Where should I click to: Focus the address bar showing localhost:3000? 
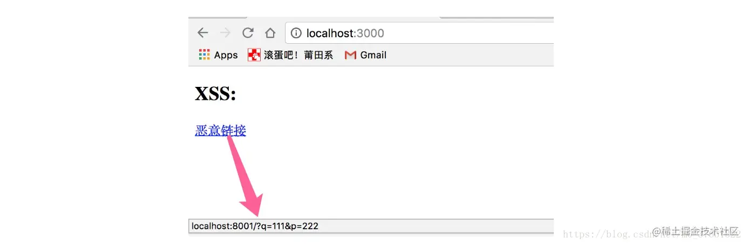(419, 33)
